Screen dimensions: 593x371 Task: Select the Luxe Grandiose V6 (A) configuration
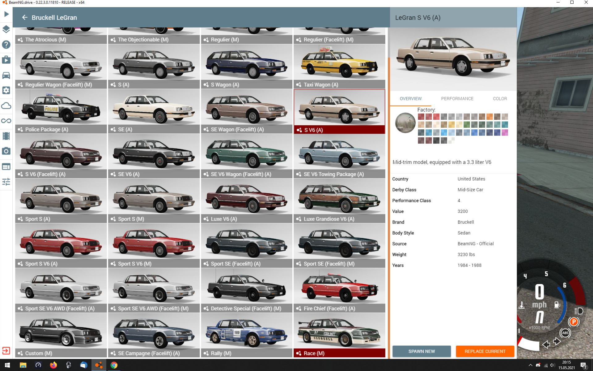[x=339, y=201]
